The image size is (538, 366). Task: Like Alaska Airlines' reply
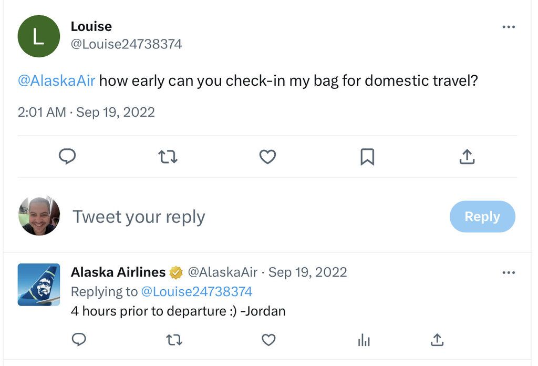pos(268,340)
